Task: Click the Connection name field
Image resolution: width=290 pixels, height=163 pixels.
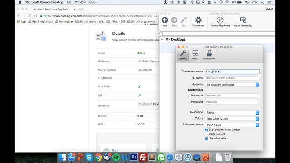Action: tap(232, 72)
